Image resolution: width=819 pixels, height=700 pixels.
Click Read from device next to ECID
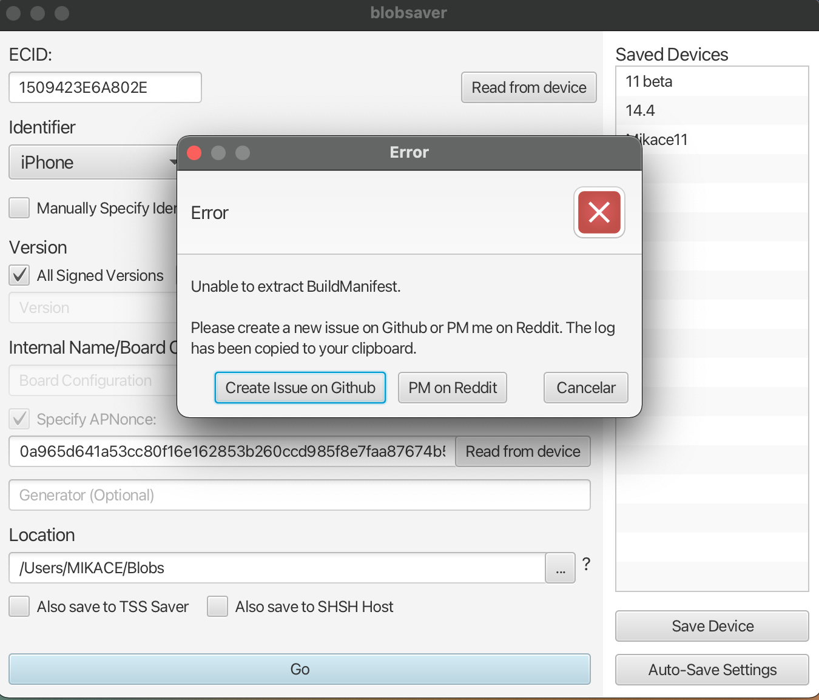tap(528, 87)
